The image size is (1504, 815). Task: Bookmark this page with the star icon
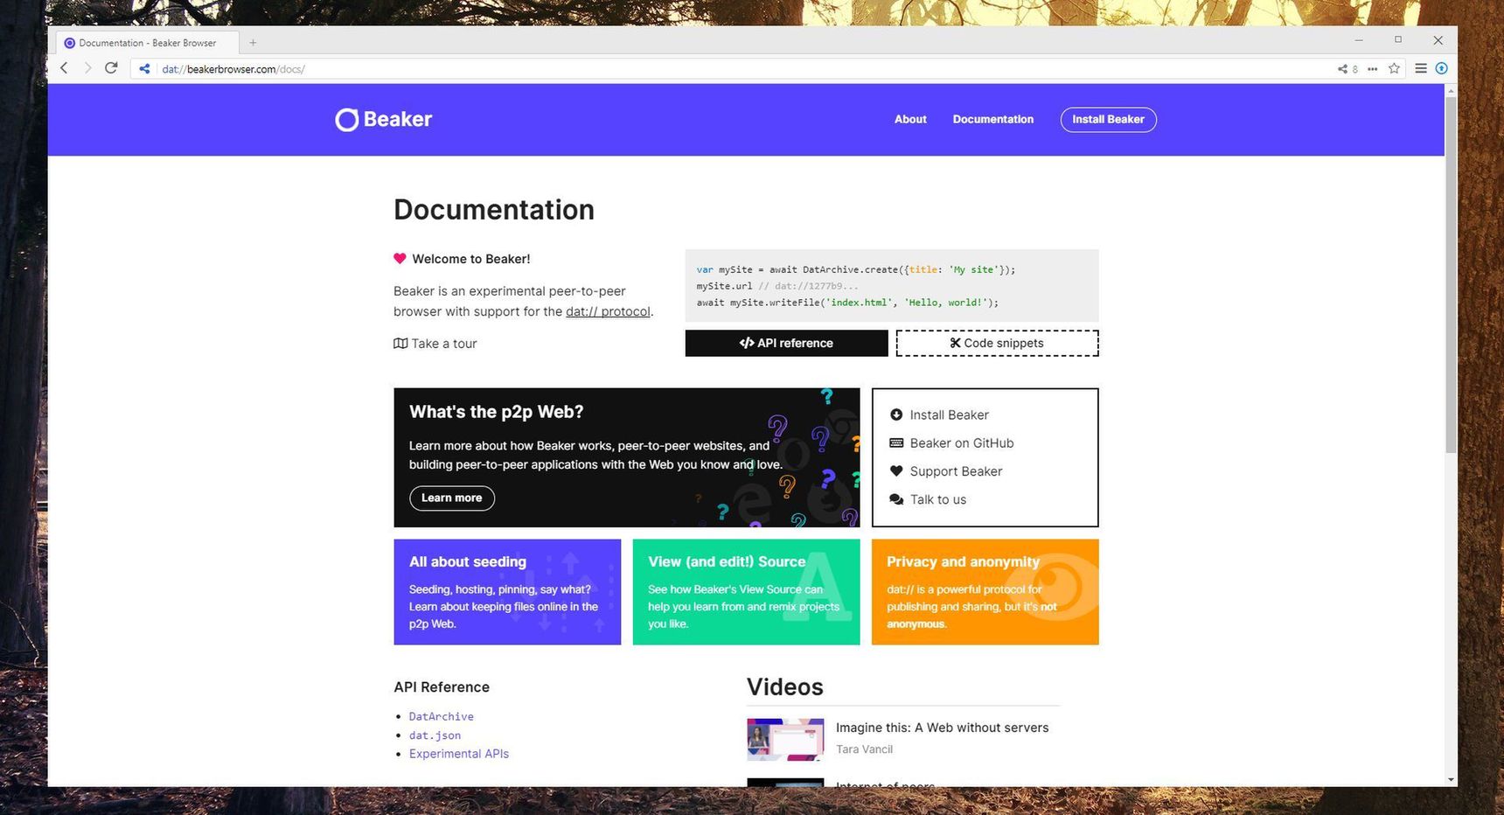tap(1394, 68)
